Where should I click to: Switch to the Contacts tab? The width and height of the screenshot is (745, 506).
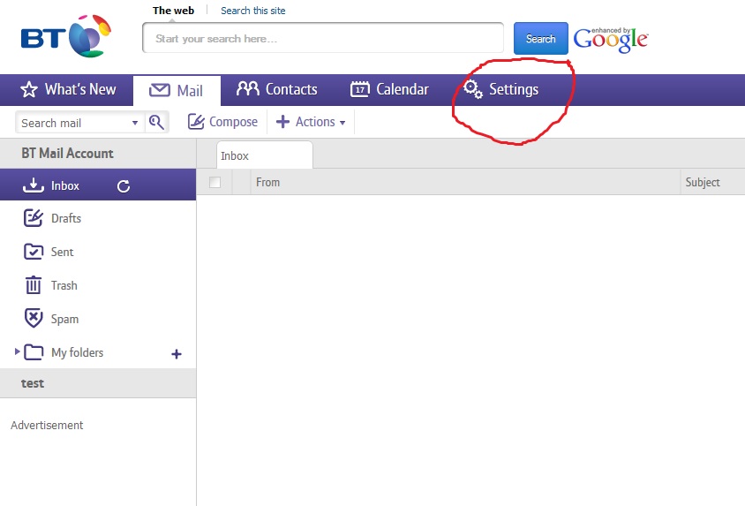click(277, 89)
